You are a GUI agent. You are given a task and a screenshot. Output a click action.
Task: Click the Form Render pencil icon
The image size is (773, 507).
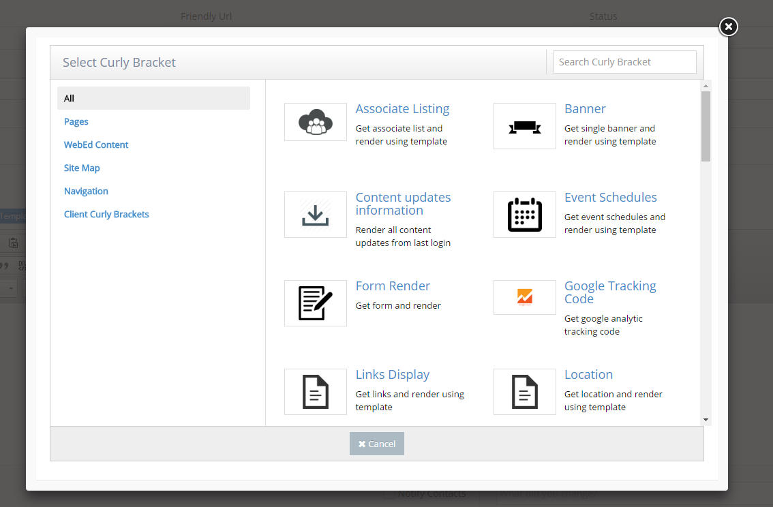(x=315, y=303)
